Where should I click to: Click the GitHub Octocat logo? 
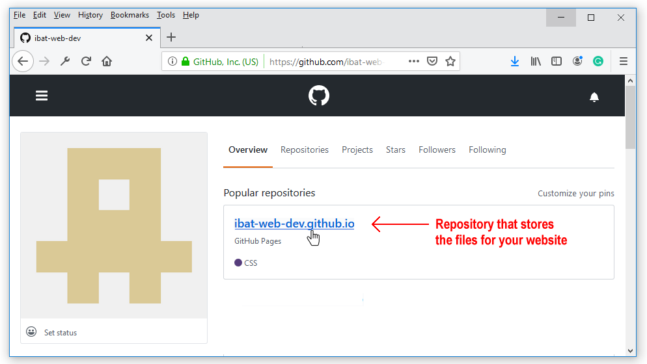[x=319, y=96]
